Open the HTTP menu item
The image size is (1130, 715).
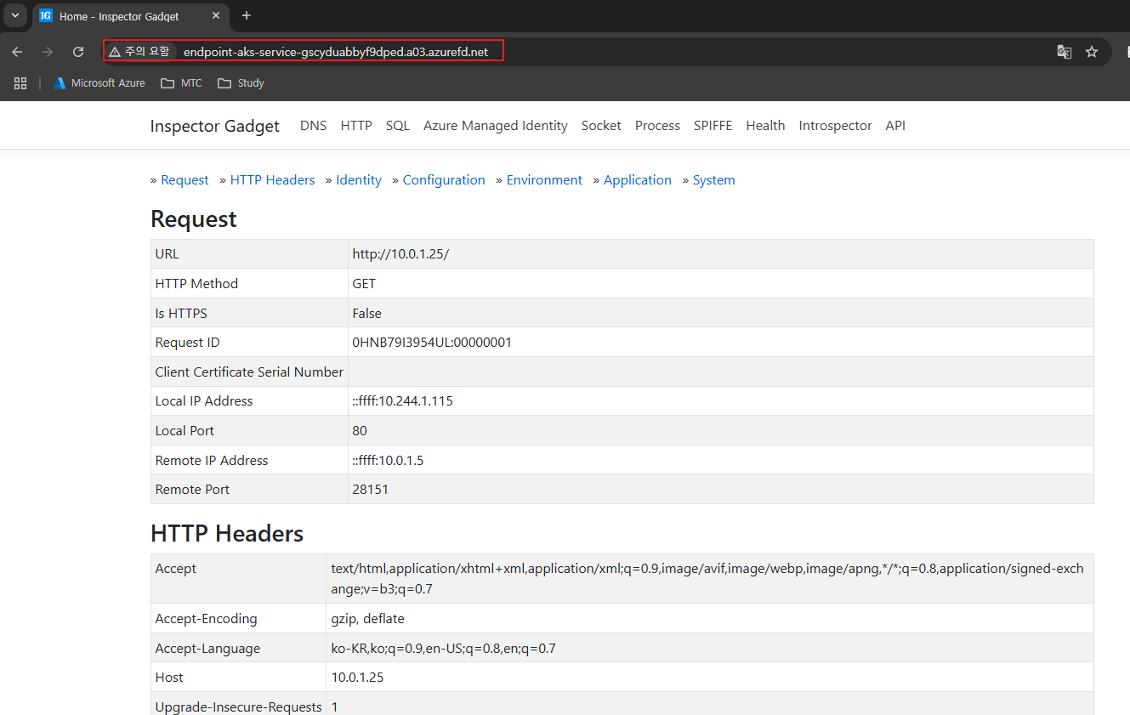[356, 126]
